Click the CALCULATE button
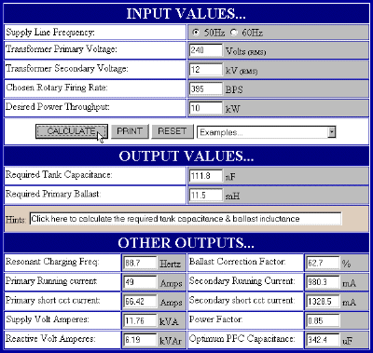 coord(72,131)
